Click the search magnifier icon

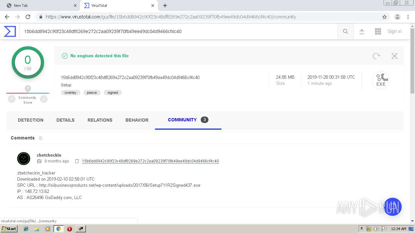(346, 31)
